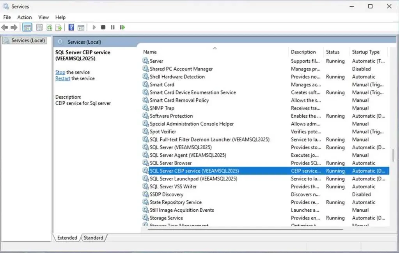The height and width of the screenshot is (253, 399).
Task: Click gear icon beside SSDP Discovery
Action: coord(145,194)
